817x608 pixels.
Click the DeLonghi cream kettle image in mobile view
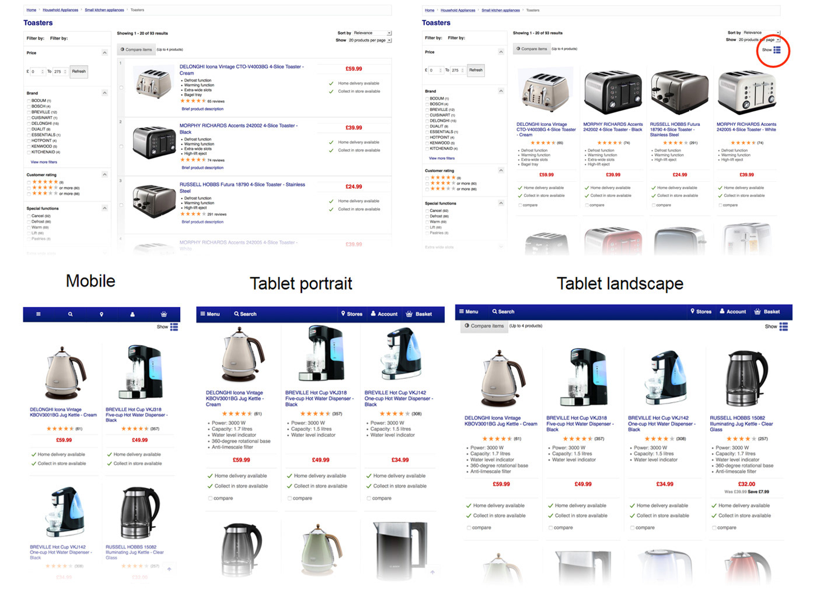pyautogui.click(x=65, y=373)
